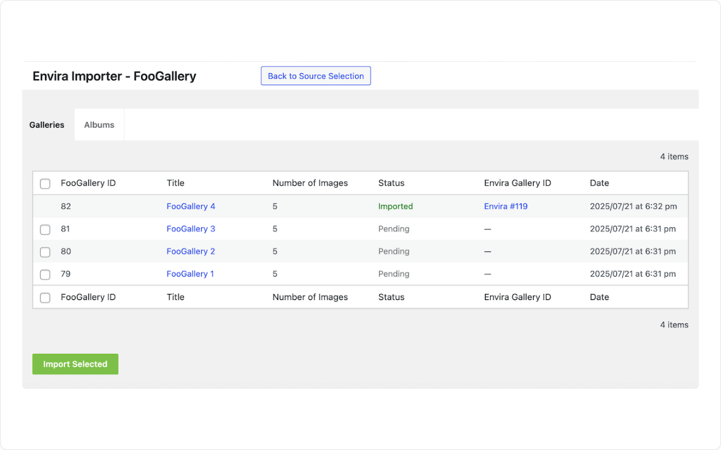The height and width of the screenshot is (450, 721).
Task: Click the Imported status text
Action: point(395,206)
